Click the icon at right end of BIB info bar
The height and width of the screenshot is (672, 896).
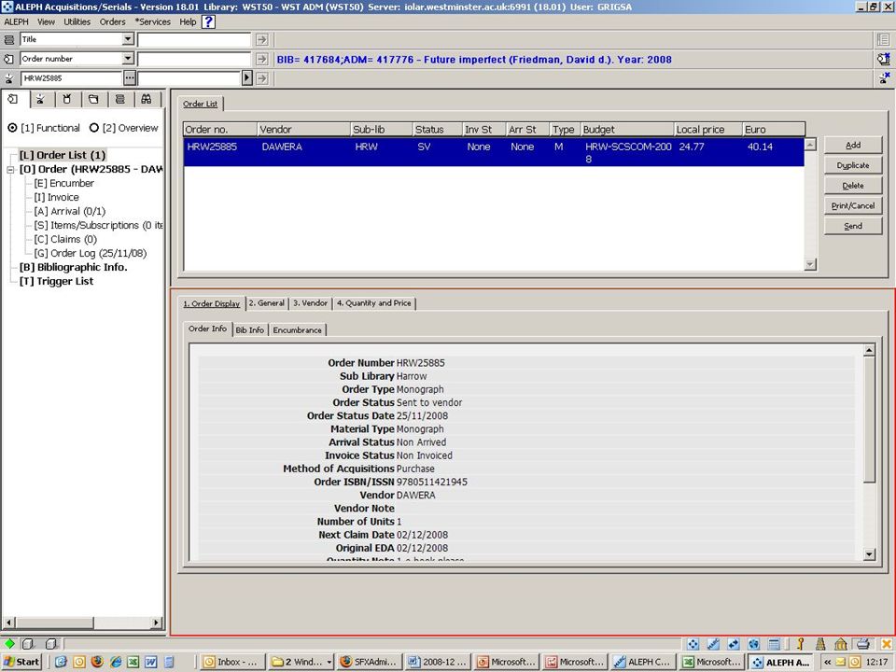[x=884, y=59]
